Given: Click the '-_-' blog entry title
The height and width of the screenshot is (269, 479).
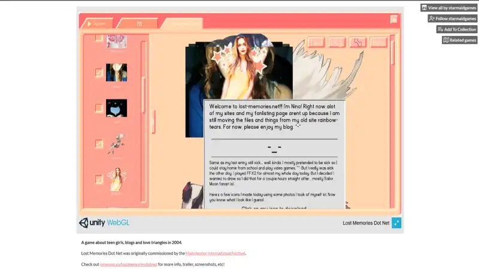Looking at the screenshot, I should (274, 148).
